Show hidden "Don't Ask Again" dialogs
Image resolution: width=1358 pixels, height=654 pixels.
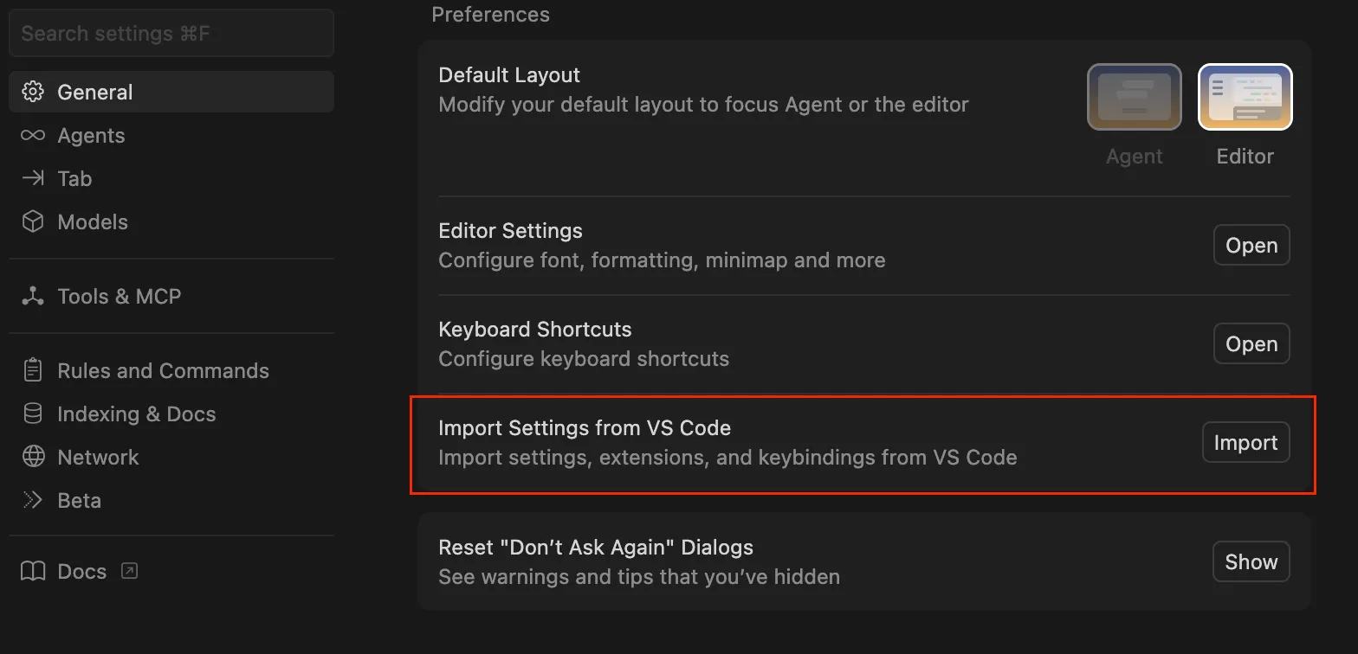pos(1251,562)
